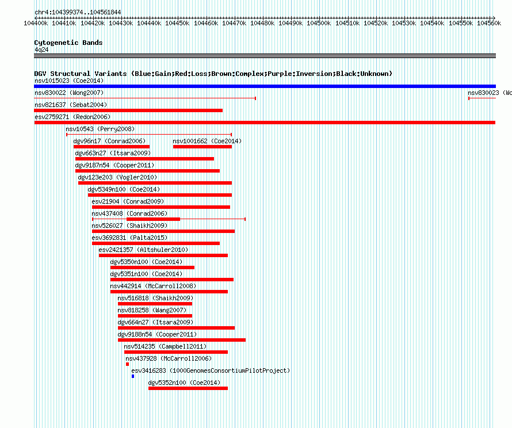512x428 pixels.
Task: Click the dgv9188n54 red bar
Action: (x=182, y=340)
